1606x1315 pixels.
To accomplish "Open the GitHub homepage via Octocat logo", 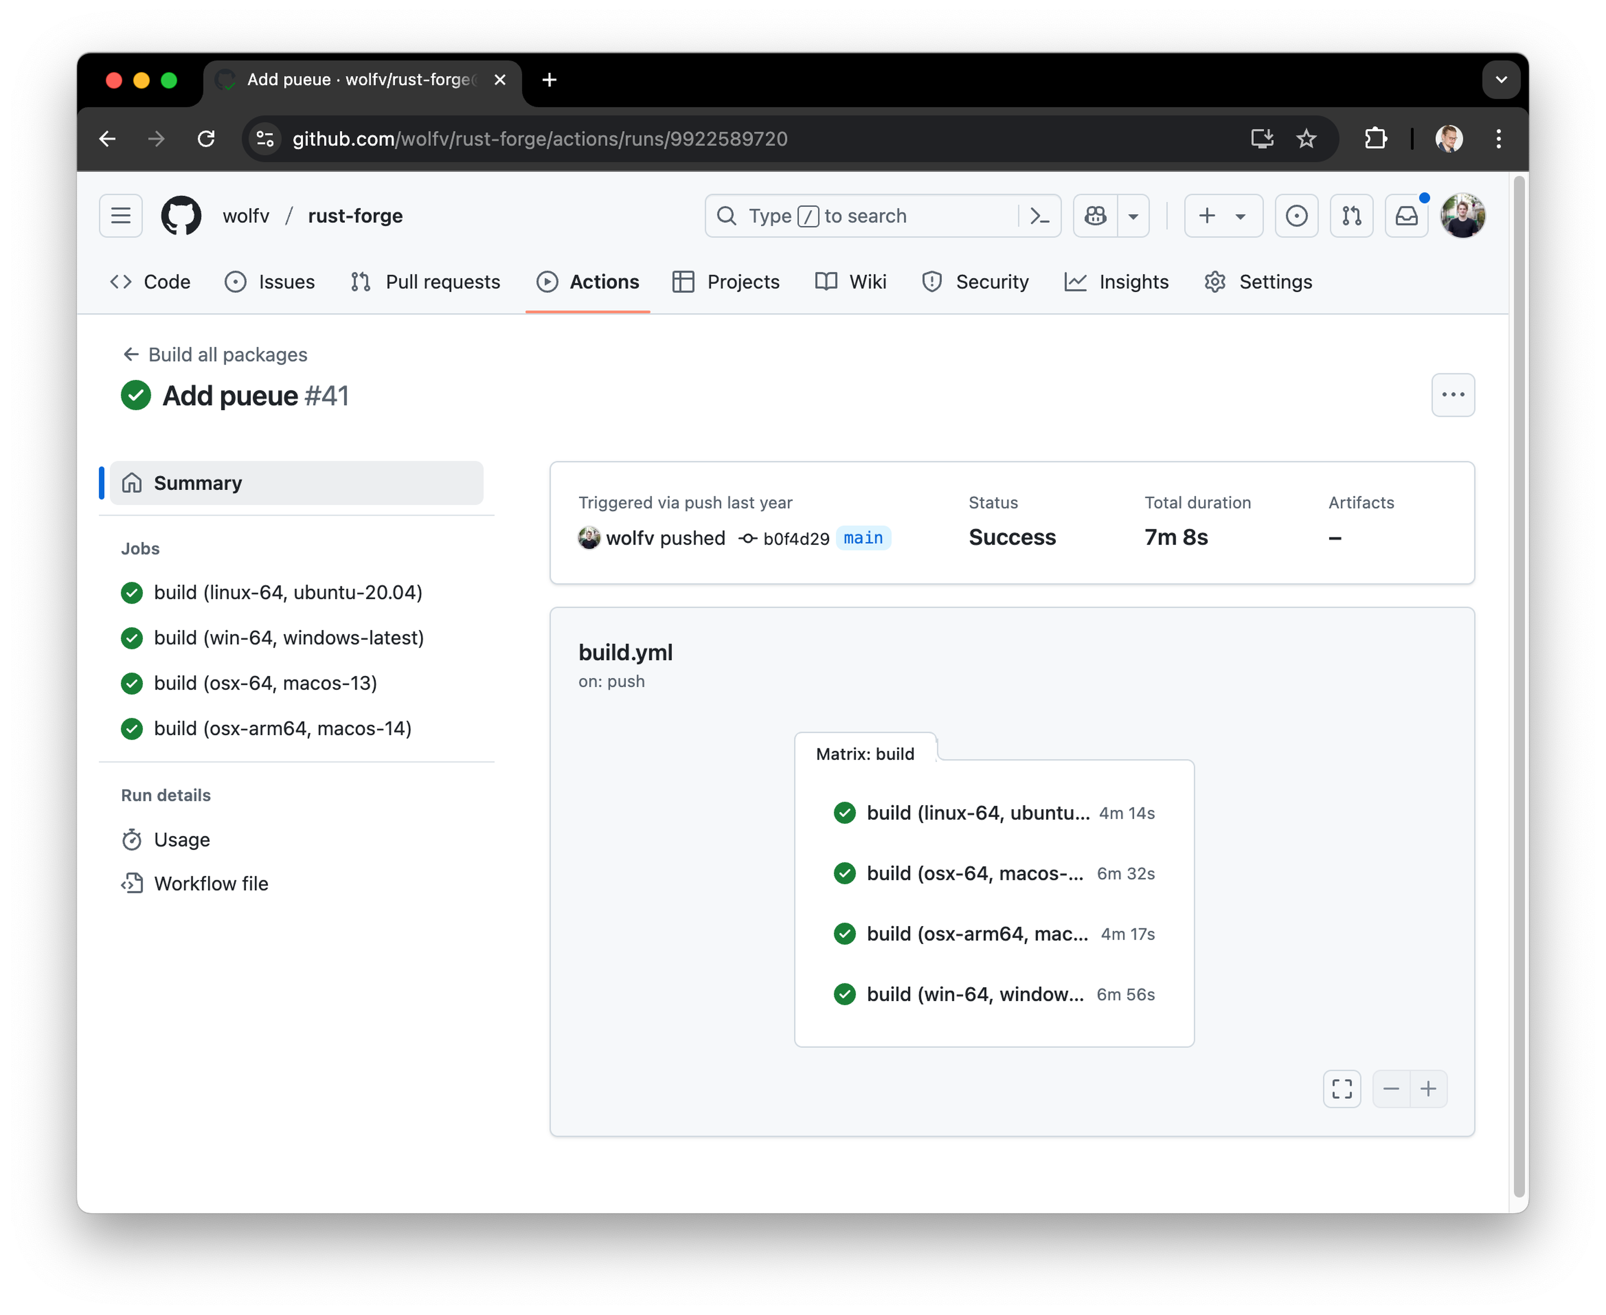I will (181, 216).
